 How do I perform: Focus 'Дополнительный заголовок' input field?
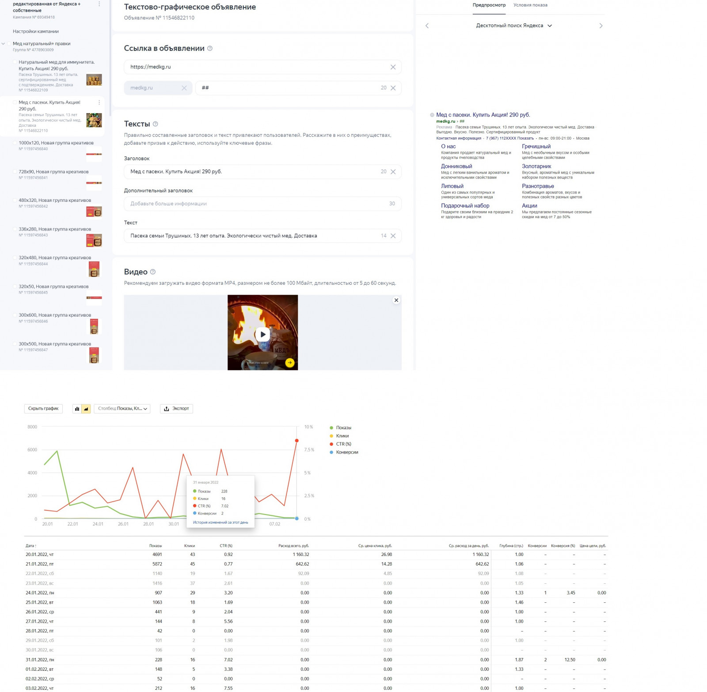point(262,204)
